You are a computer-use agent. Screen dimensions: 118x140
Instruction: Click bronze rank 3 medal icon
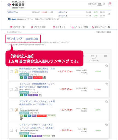pyautogui.click(x=16, y=110)
